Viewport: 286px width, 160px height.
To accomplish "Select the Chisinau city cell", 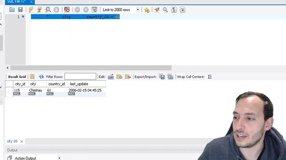I will click(x=37, y=90).
